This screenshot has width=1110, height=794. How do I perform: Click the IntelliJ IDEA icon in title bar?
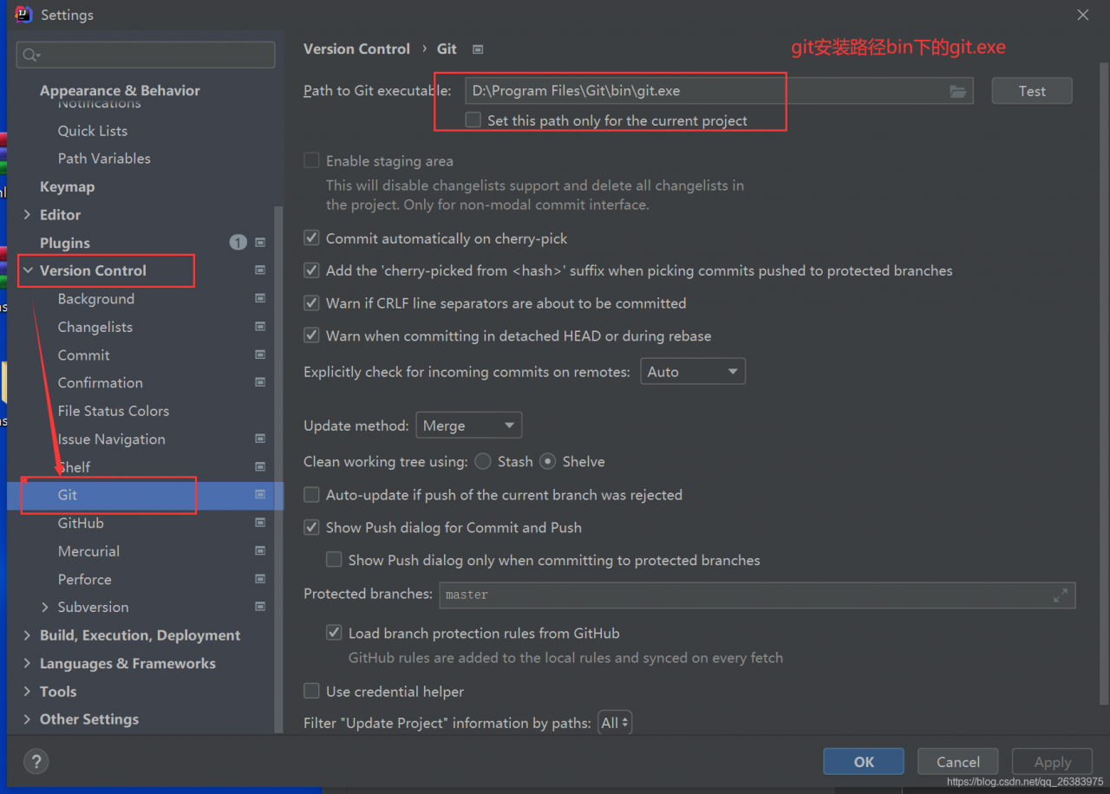[x=23, y=14]
